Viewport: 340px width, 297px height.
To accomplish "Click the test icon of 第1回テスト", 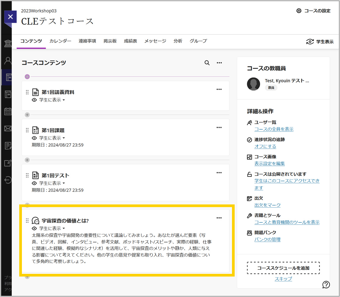I will (x=35, y=175).
